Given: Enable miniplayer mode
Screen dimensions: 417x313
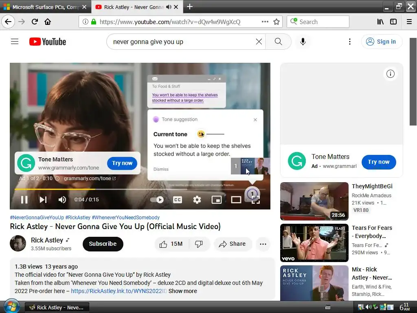Looking at the screenshot, I should coord(217,200).
